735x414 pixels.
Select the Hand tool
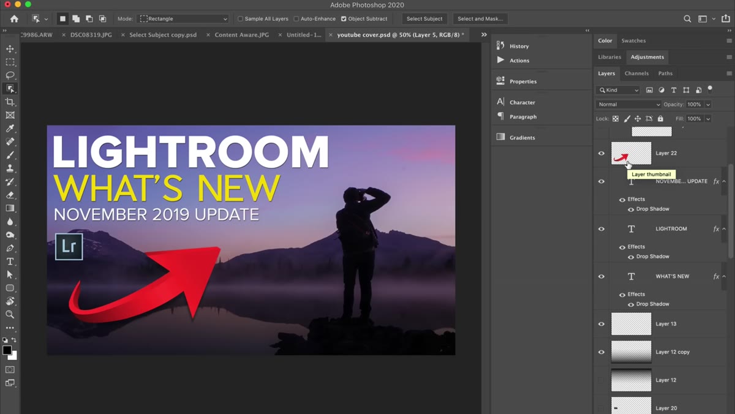pos(10,301)
